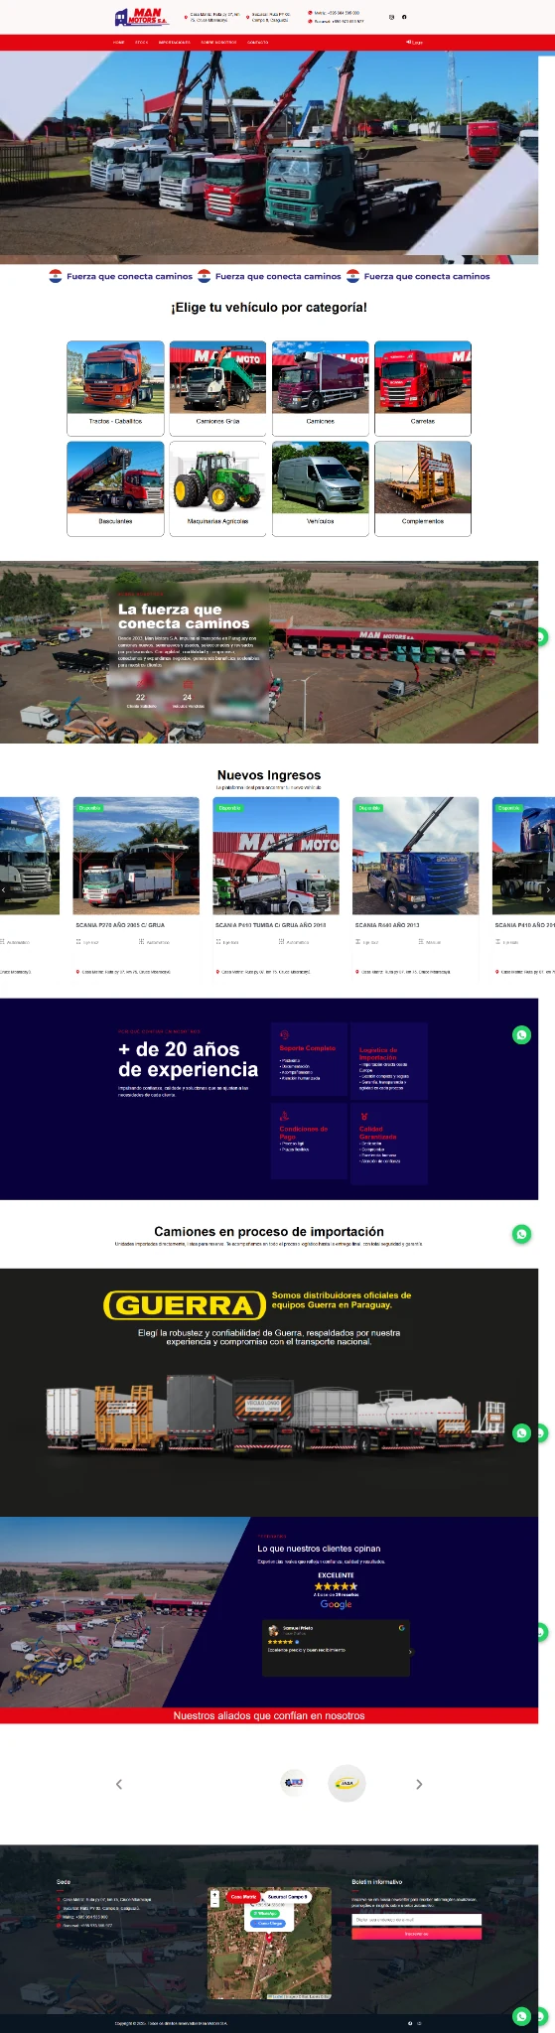
Task: Select the Camiones Grúa category card
Action: tap(217, 388)
